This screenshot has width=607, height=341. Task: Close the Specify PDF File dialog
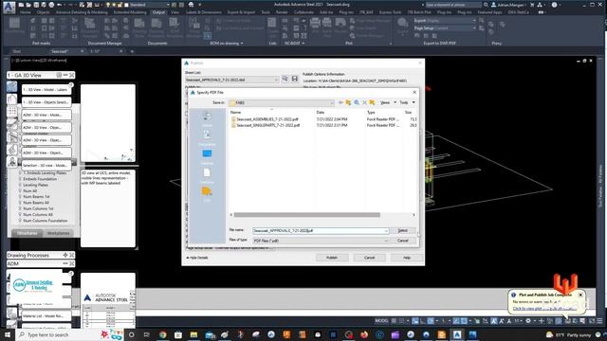click(x=414, y=93)
